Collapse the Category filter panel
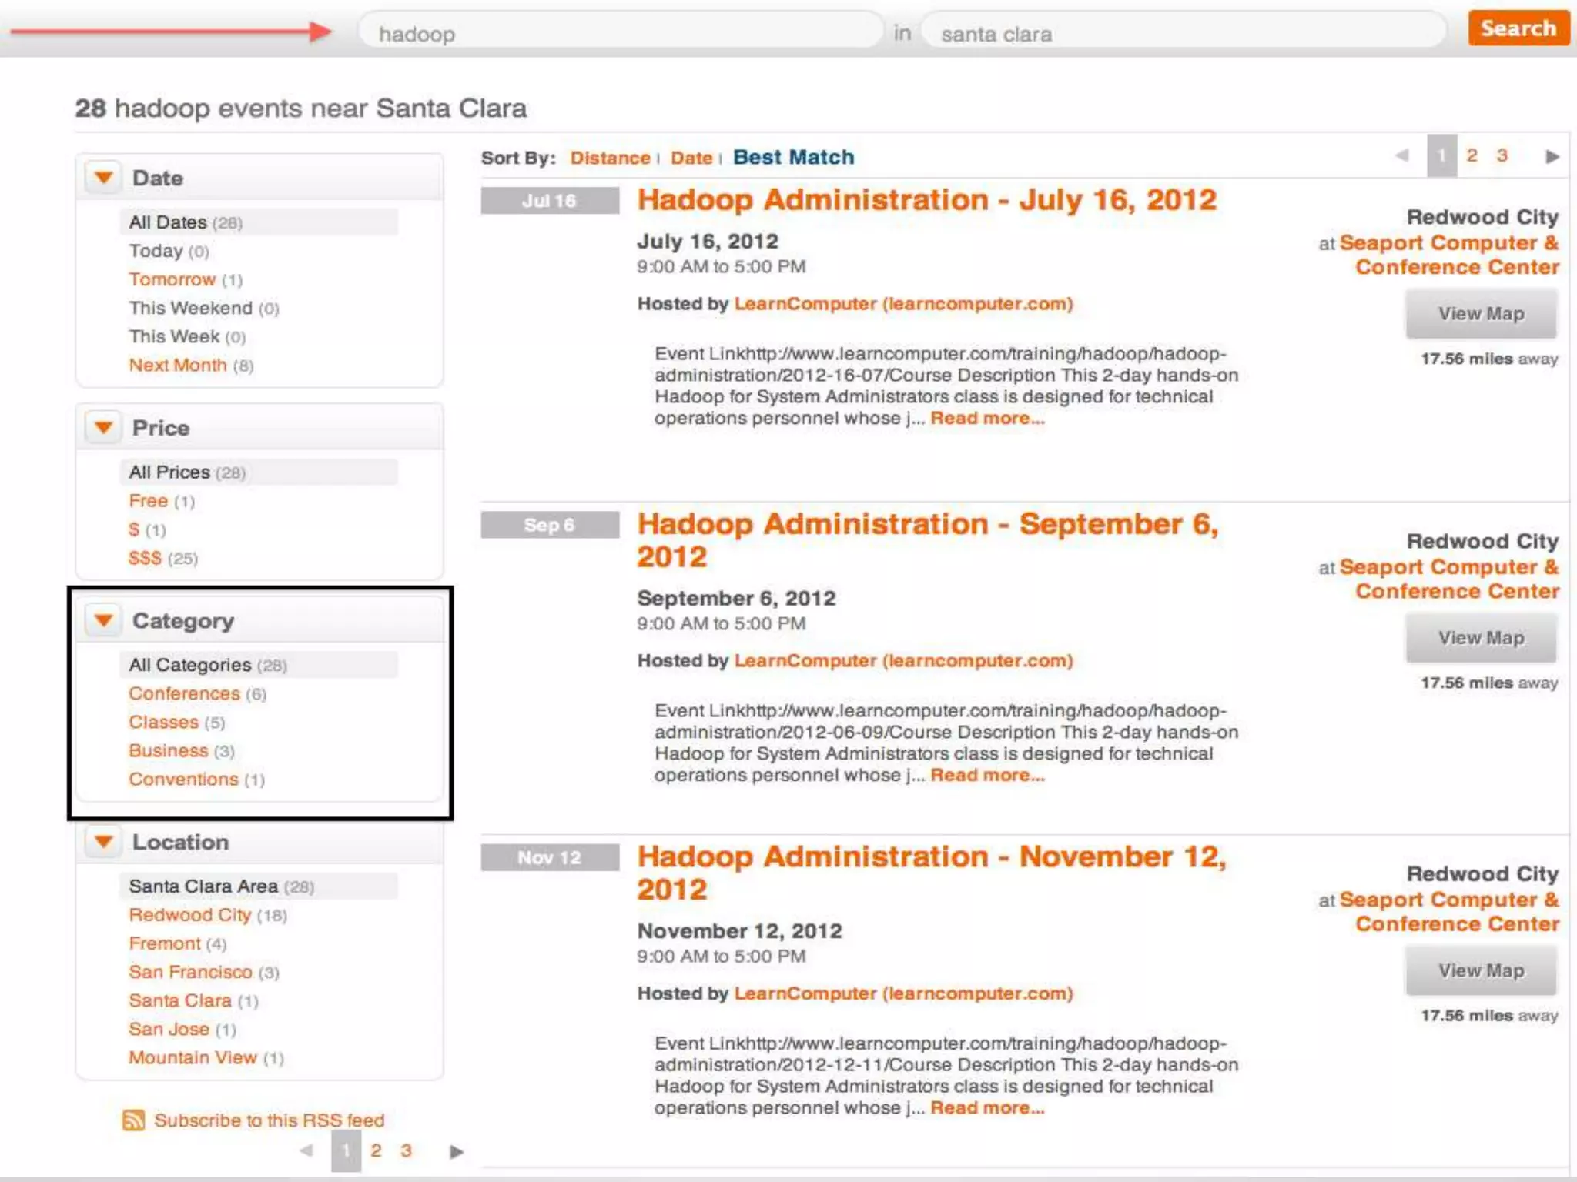This screenshot has height=1182, width=1577. [104, 620]
